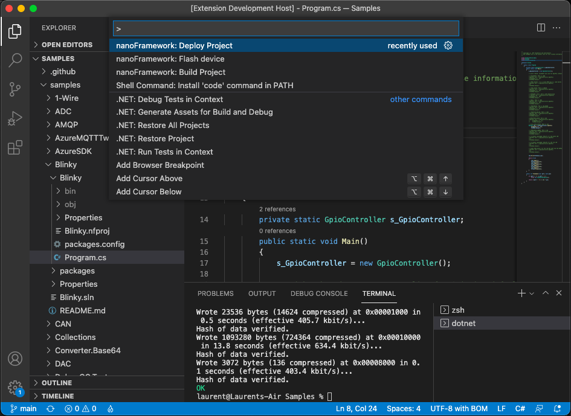Click the flame icon in status bar

111,409
